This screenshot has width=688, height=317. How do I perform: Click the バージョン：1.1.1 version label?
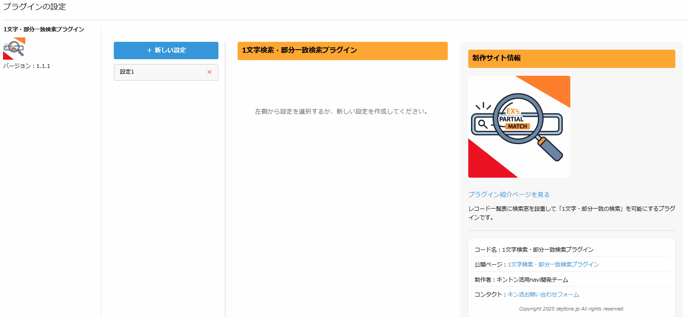click(x=27, y=66)
